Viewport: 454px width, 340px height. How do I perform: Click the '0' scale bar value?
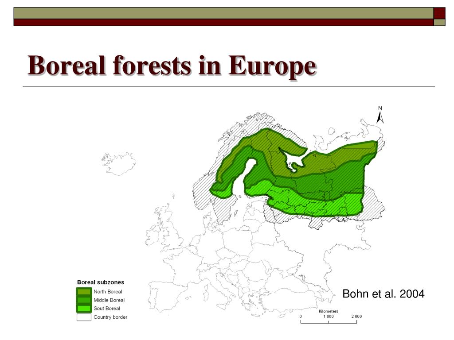point(301,316)
